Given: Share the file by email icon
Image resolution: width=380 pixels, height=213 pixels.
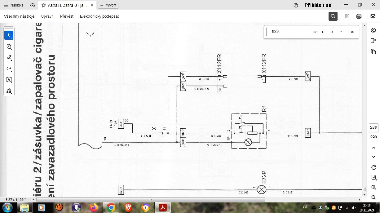Looking at the screenshot, I should click(373, 16).
